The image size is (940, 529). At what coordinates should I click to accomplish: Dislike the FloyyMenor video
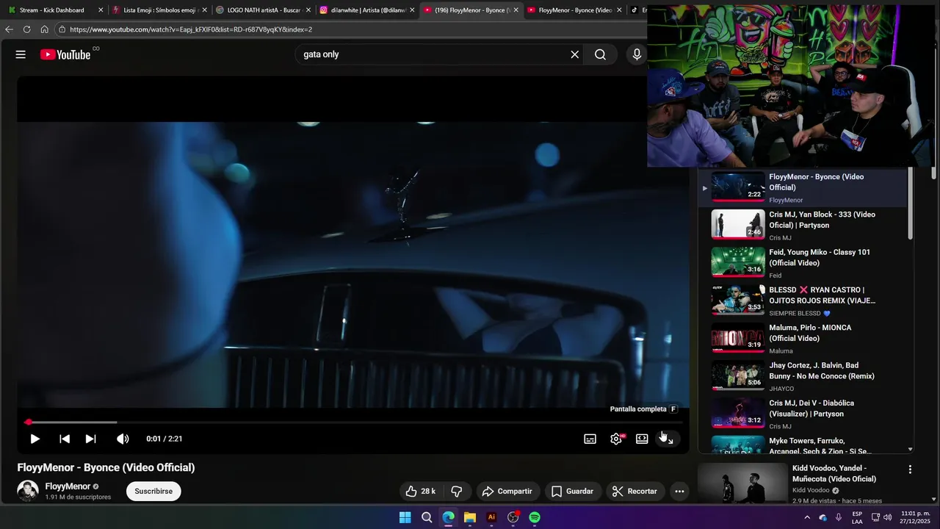pyautogui.click(x=456, y=491)
